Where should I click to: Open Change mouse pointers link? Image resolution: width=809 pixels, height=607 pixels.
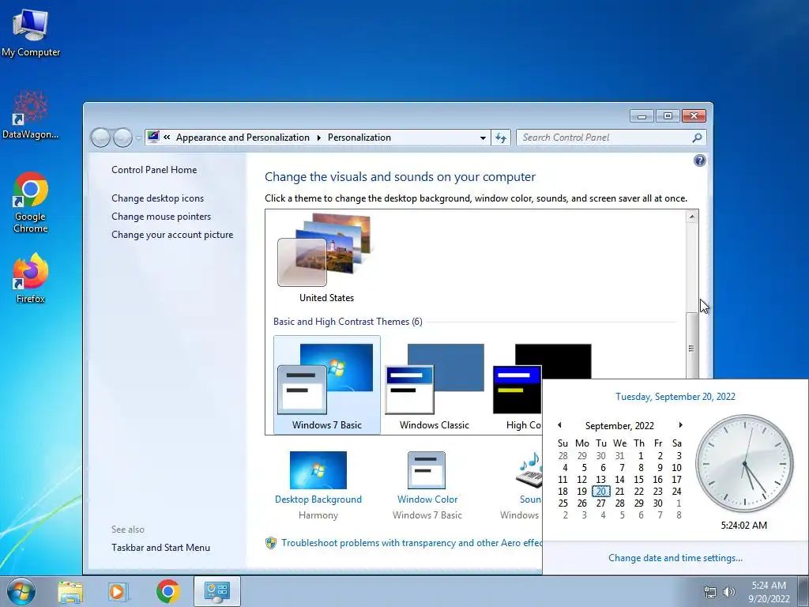(161, 217)
